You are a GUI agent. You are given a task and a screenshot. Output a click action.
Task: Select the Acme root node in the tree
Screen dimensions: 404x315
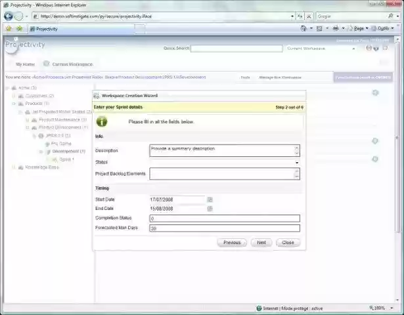click(x=28, y=88)
